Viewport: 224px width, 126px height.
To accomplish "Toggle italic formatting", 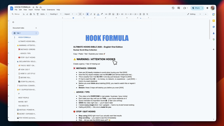I will (x=91, y=14).
